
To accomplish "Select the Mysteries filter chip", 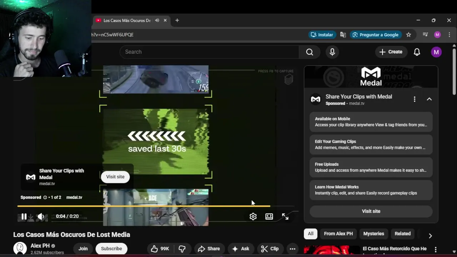I will [x=373, y=234].
